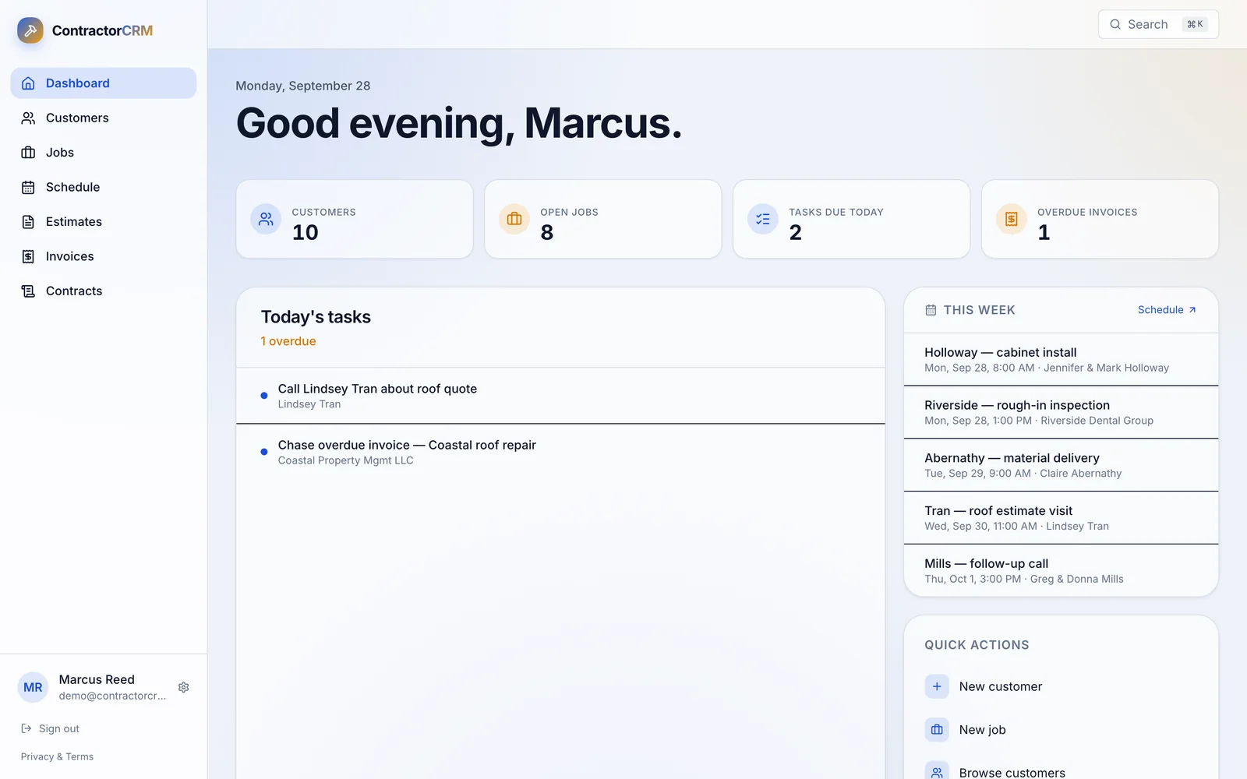The width and height of the screenshot is (1247, 779).
Task: Click the Marcus Reed profile name
Action: [97, 679]
